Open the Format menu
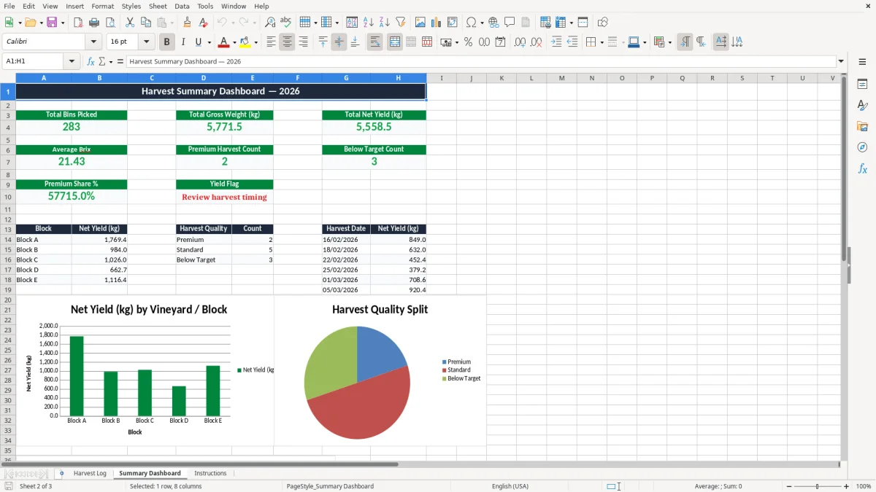This screenshot has height=492, width=876. point(102,6)
